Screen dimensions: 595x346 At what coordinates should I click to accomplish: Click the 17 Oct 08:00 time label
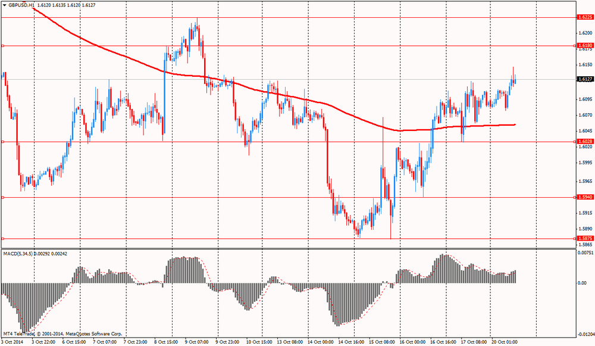[475, 342]
